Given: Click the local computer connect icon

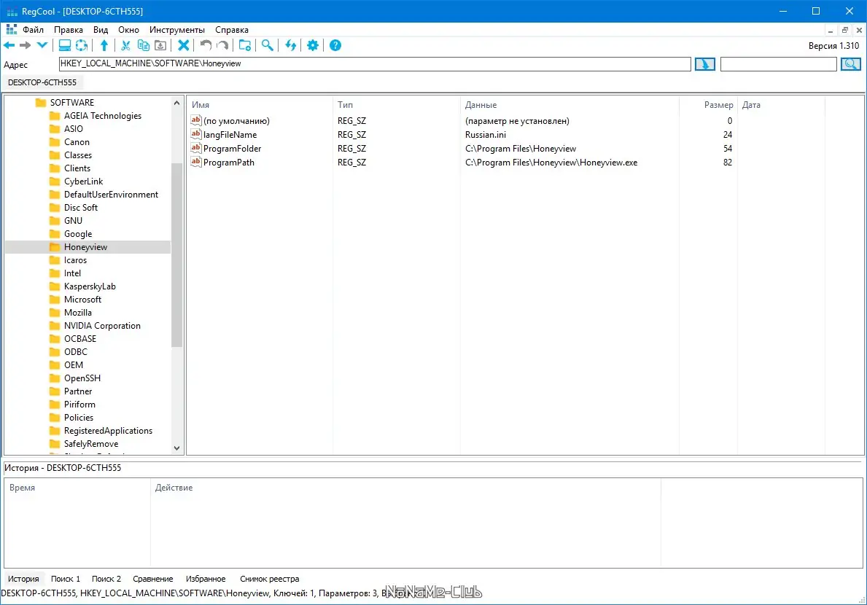Looking at the screenshot, I should click(65, 45).
